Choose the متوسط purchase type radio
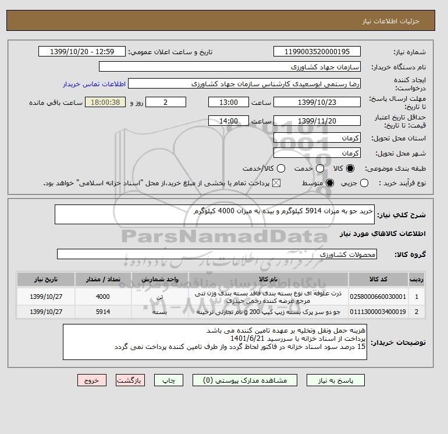This screenshot has width=448, height=434. point(330,183)
